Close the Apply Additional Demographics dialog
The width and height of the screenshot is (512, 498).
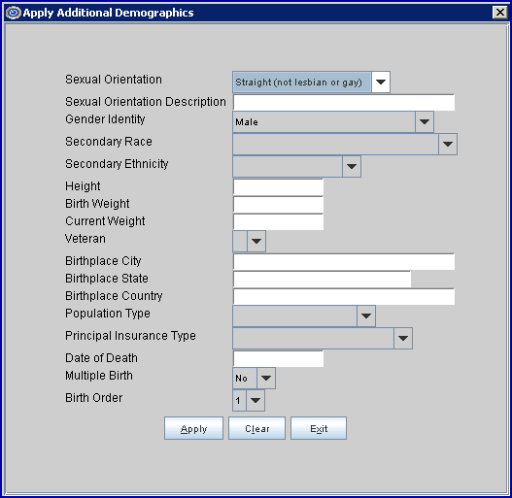click(500, 13)
